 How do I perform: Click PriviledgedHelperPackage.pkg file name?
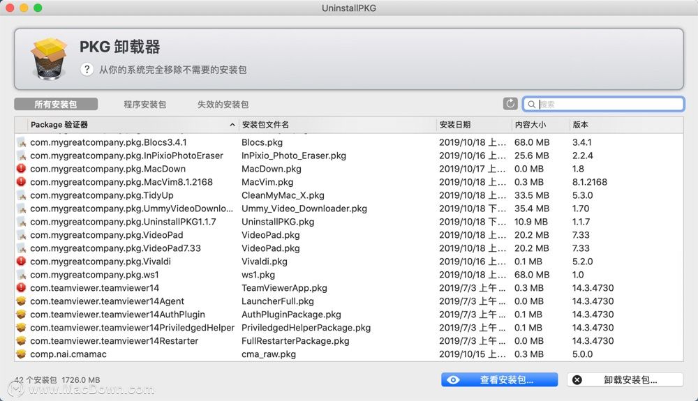[306, 328]
